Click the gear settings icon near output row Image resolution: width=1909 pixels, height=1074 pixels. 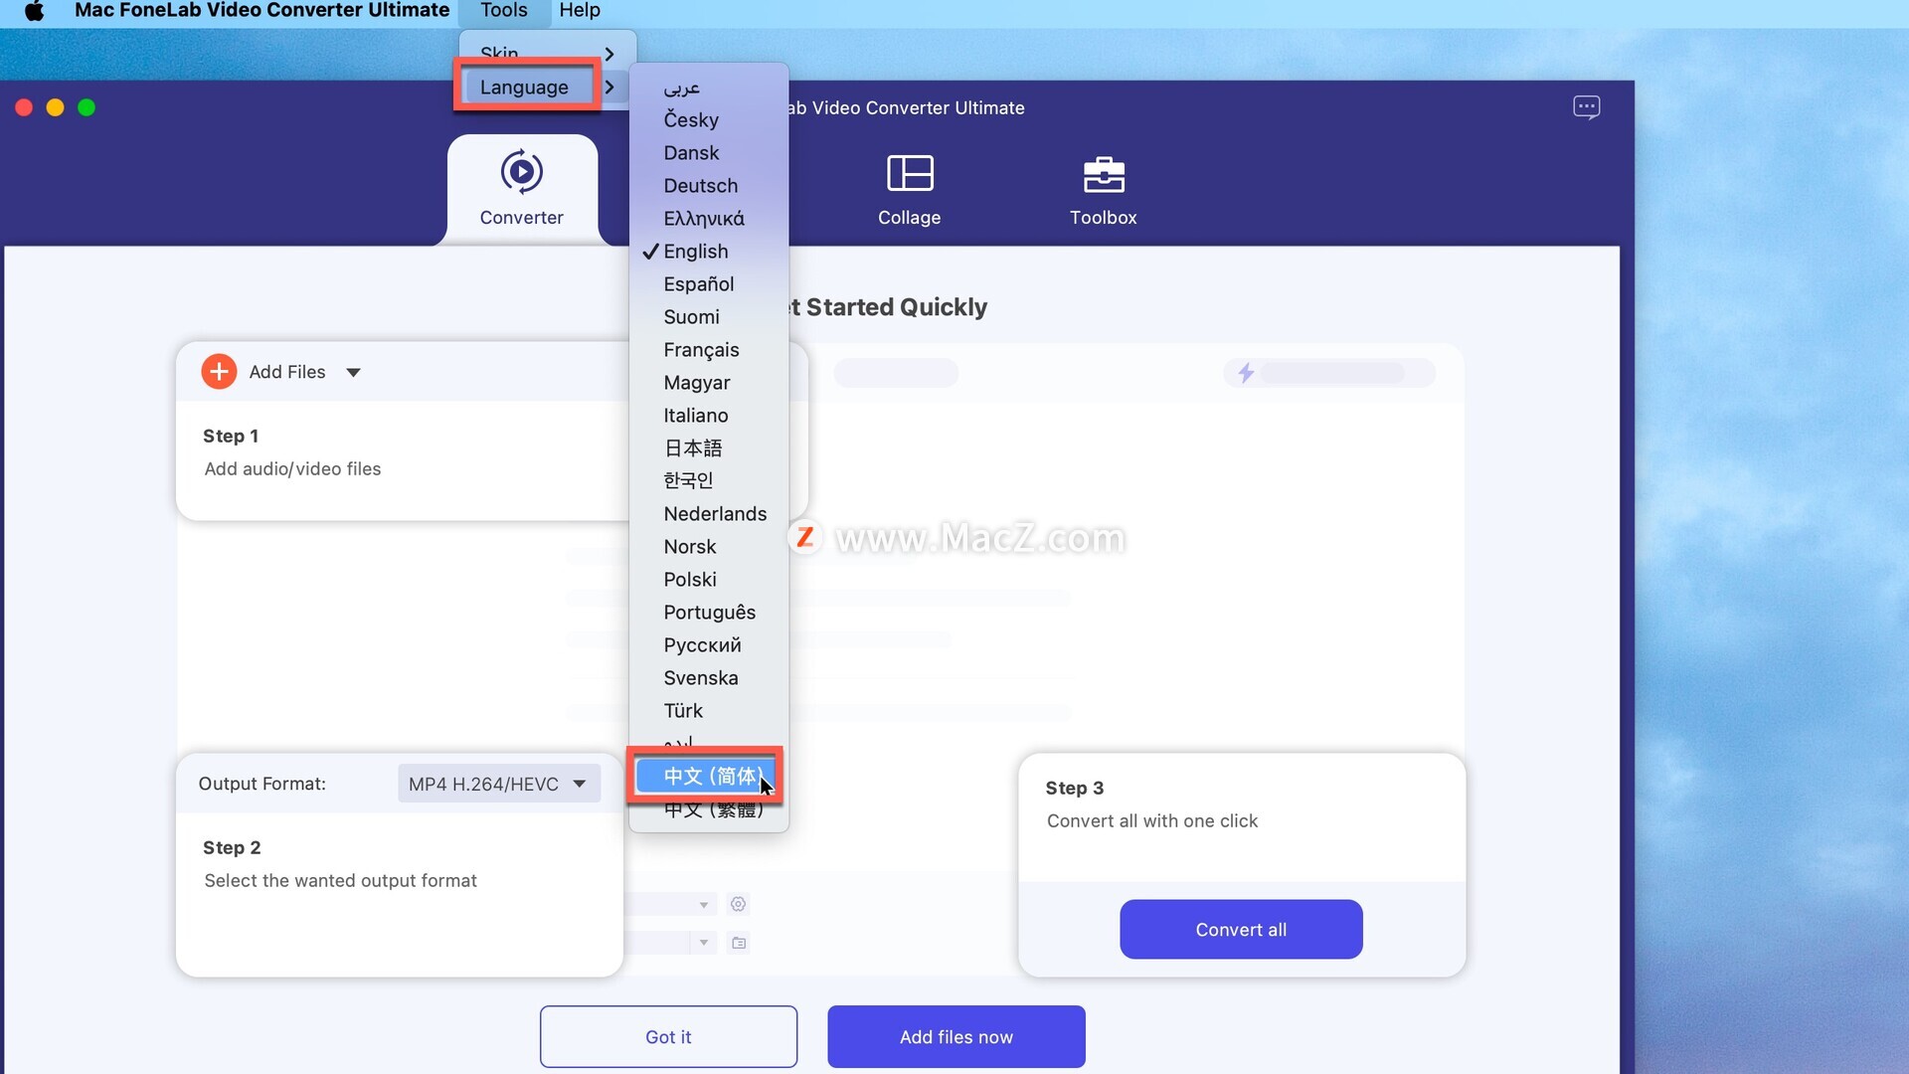point(738,904)
